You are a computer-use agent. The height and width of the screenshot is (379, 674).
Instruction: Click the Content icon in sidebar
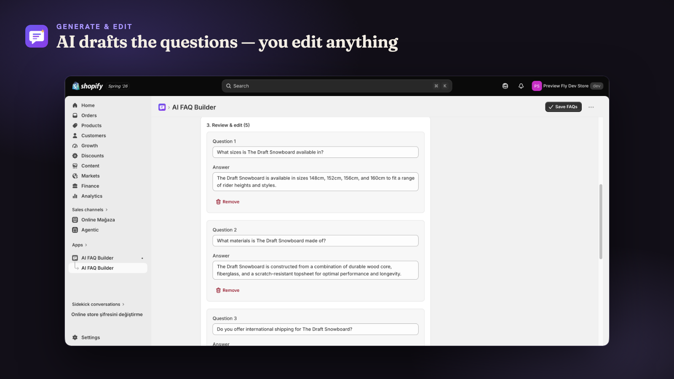point(75,166)
